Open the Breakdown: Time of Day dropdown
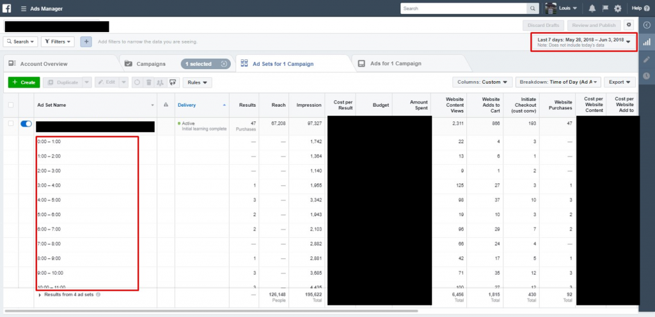655x317 pixels. tap(558, 82)
